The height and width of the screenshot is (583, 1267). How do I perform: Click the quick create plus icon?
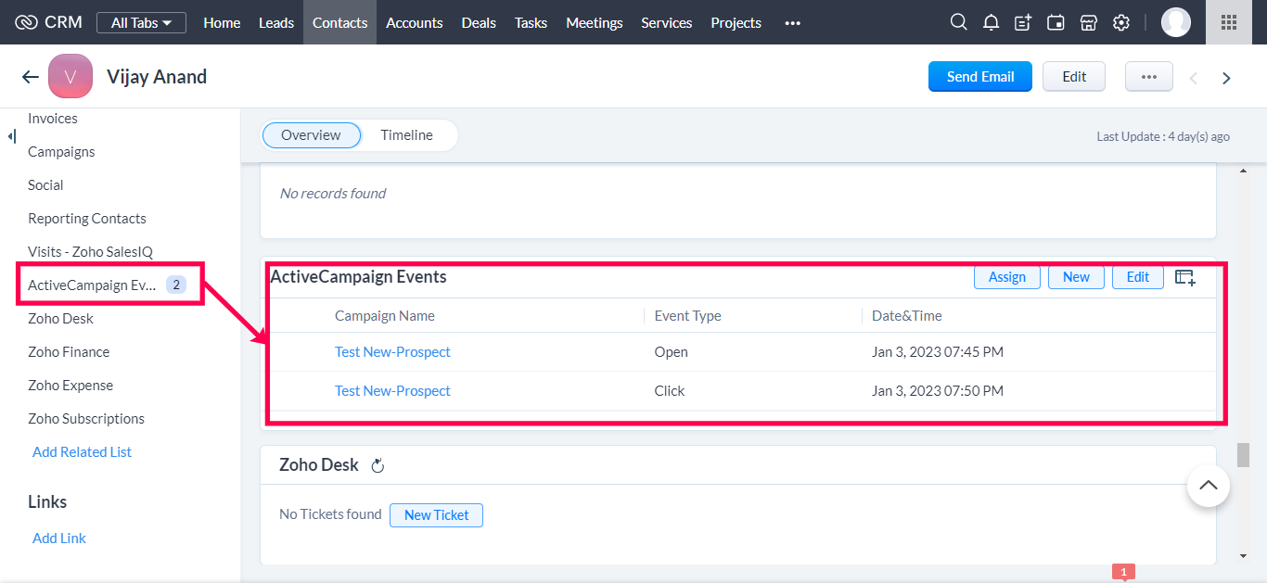pos(1023,22)
